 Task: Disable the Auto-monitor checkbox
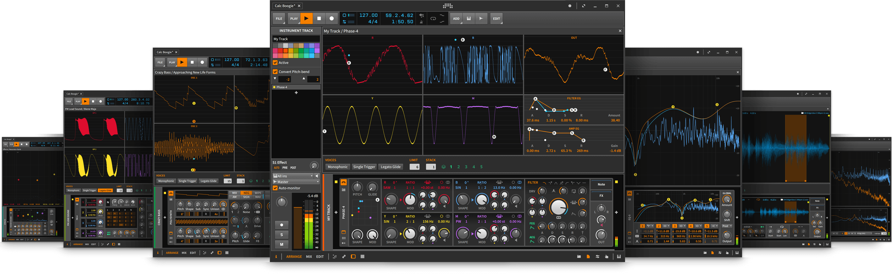(275, 188)
